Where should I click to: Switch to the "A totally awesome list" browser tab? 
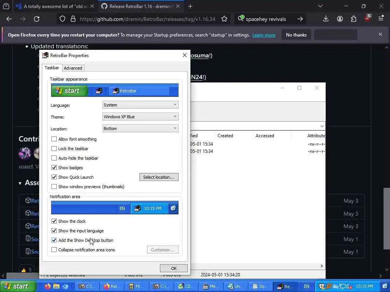[x=55, y=6]
